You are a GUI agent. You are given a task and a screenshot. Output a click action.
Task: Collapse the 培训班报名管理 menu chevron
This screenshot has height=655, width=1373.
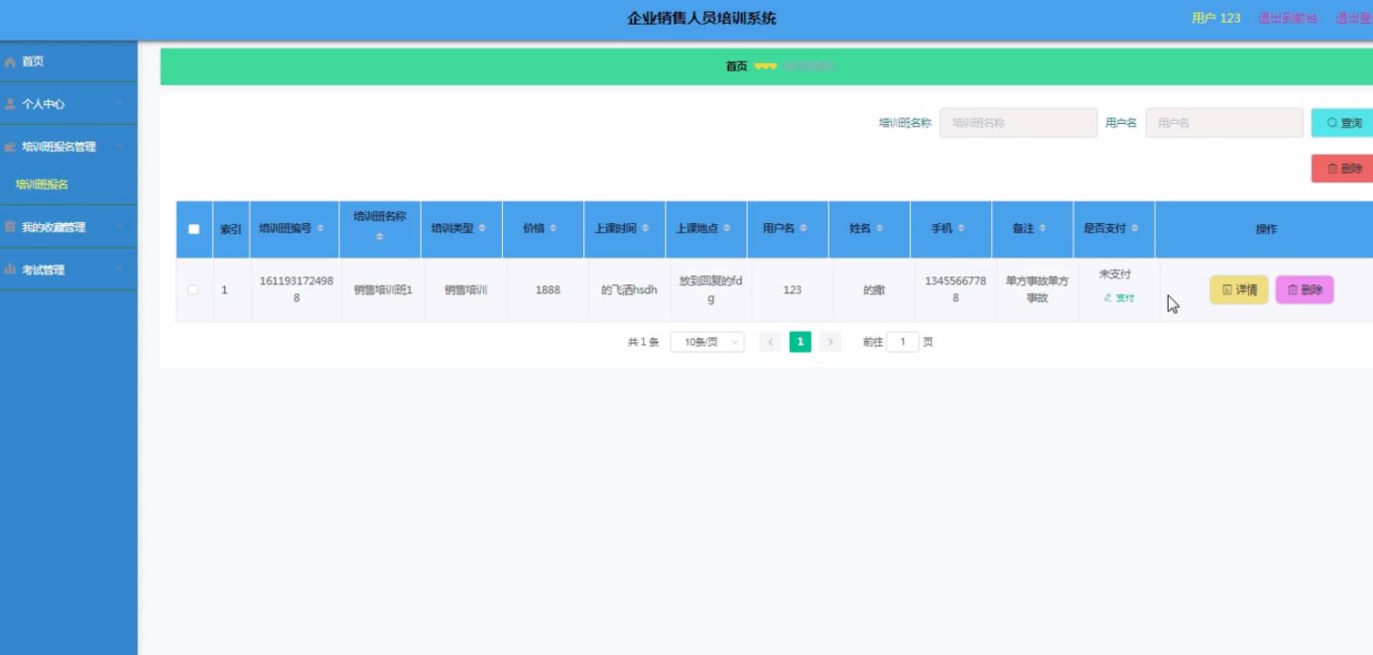tap(118, 147)
